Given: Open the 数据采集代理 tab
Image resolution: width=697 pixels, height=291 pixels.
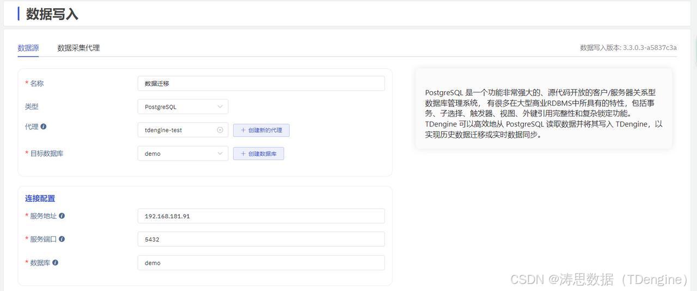Looking at the screenshot, I should (78, 48).
